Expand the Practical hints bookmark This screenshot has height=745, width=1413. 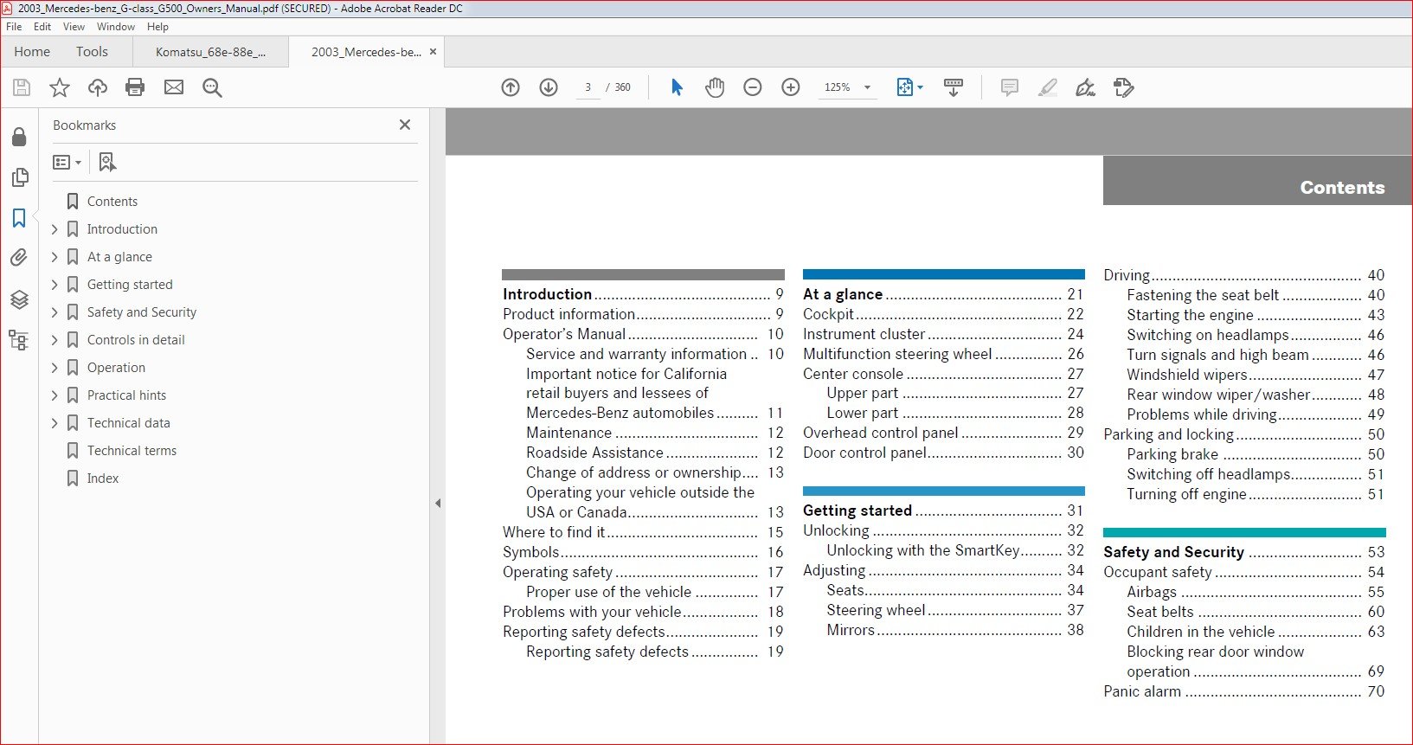55,395
